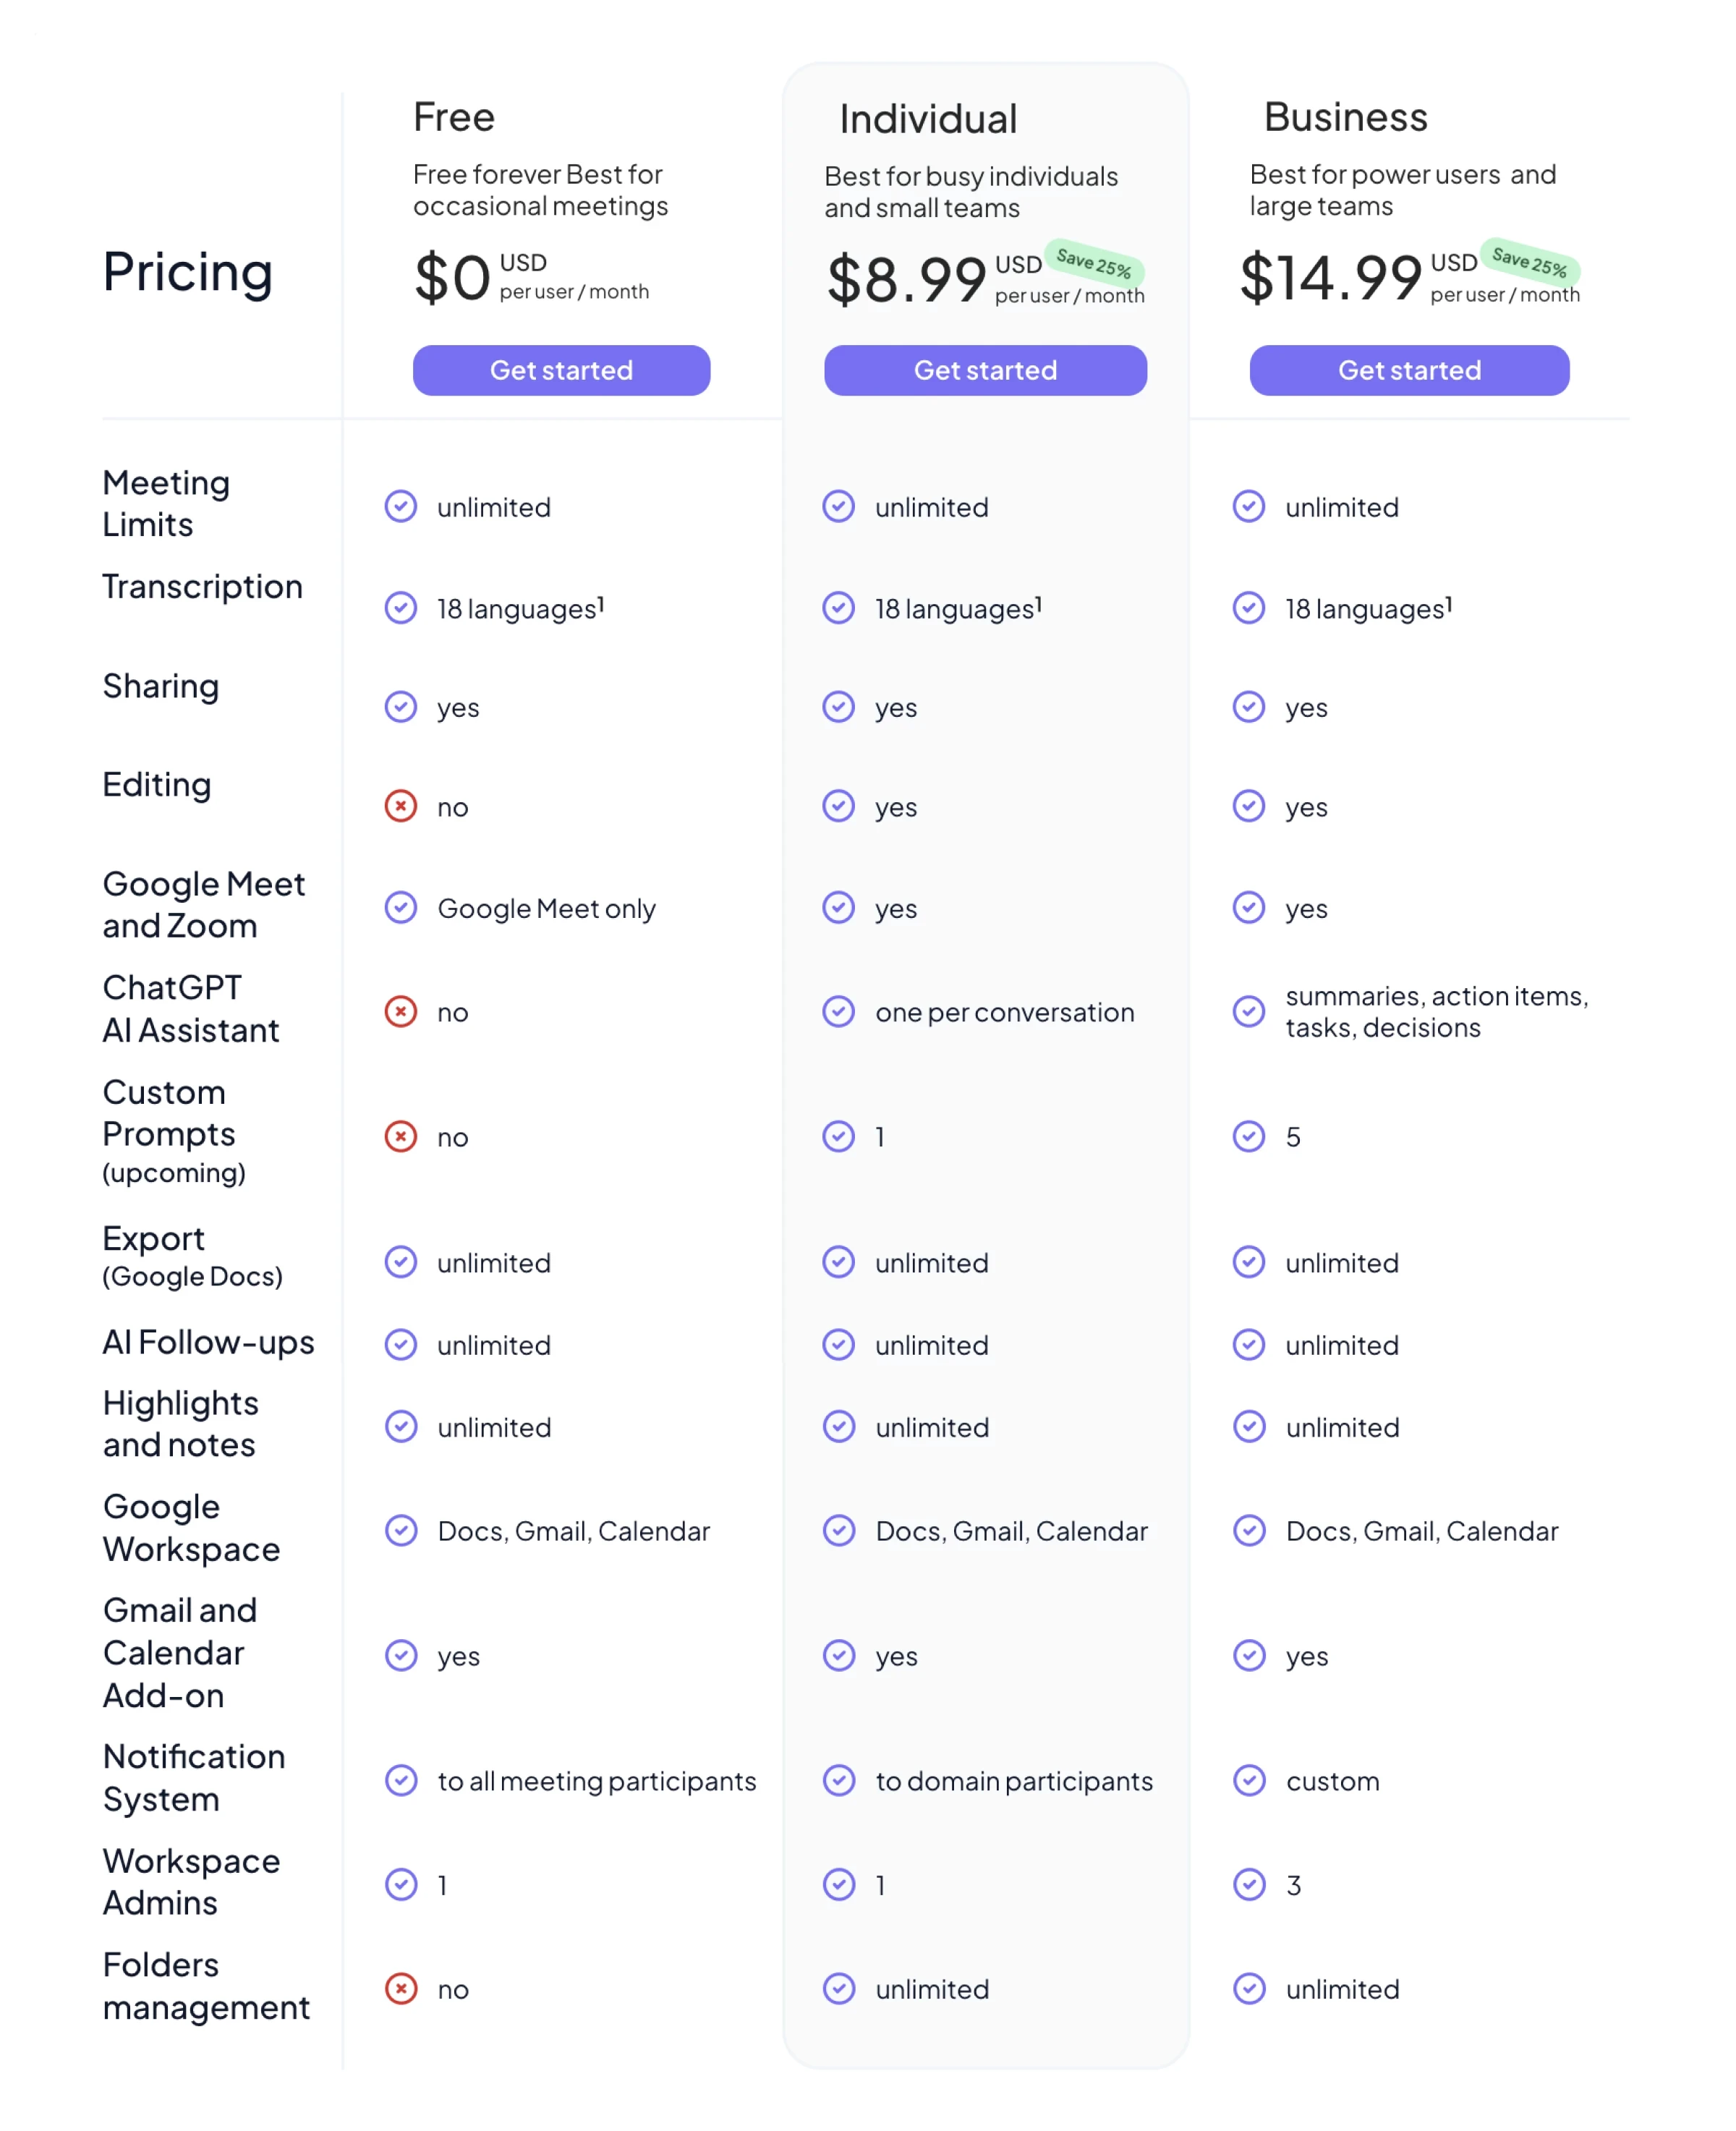This screenshot has width=1736, height=2131.
Task: Click Get started under the Free plan
Action: pyautogui.click(x=561, y=370)
